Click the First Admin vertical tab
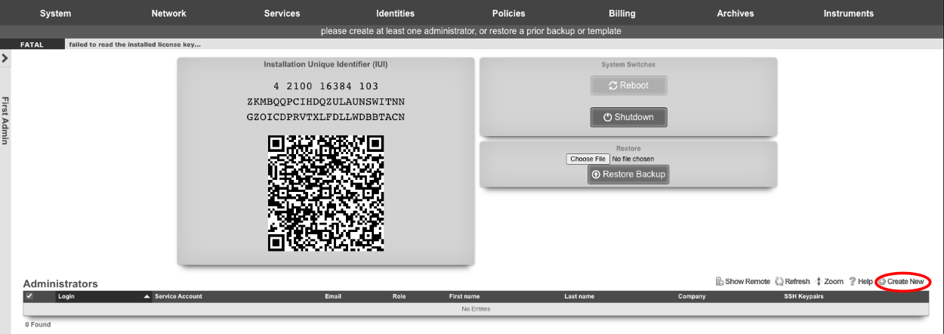Image resolution: width=944 pixels, height=334 pixels. 5,121
